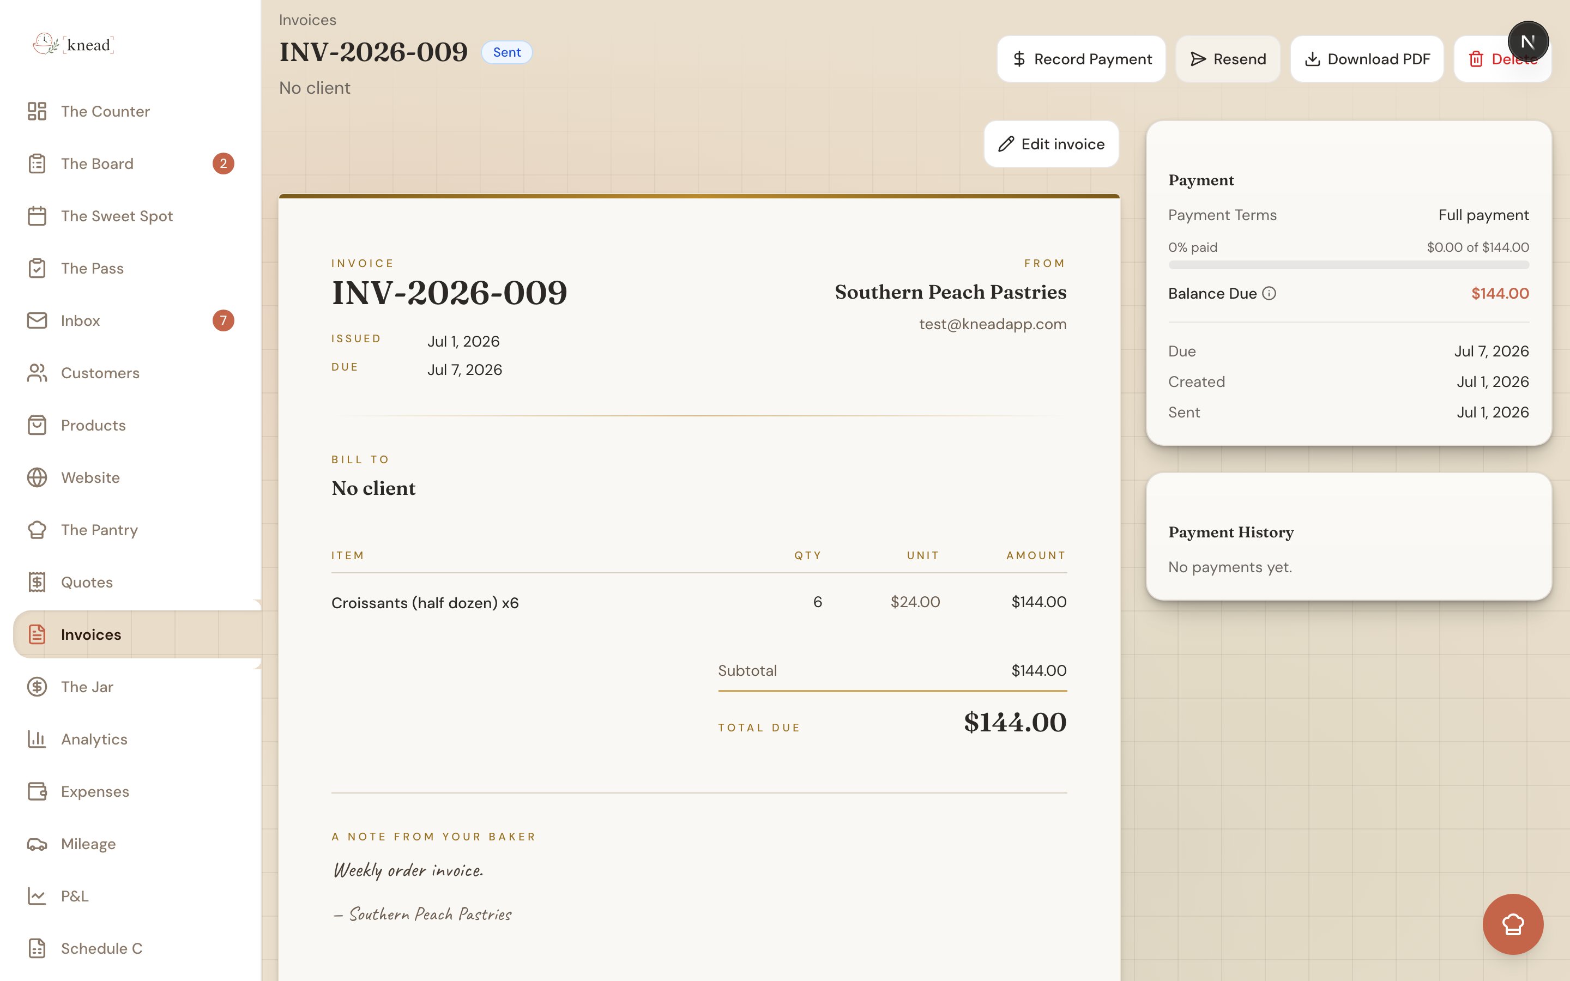Click the Analytics bar chart icon
The width and height of the screenshot is (1570, 981).
coord(37,739)
